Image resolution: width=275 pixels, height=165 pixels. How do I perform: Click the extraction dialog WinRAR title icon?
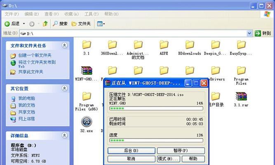pyautogui.click(x=108, y=83)
